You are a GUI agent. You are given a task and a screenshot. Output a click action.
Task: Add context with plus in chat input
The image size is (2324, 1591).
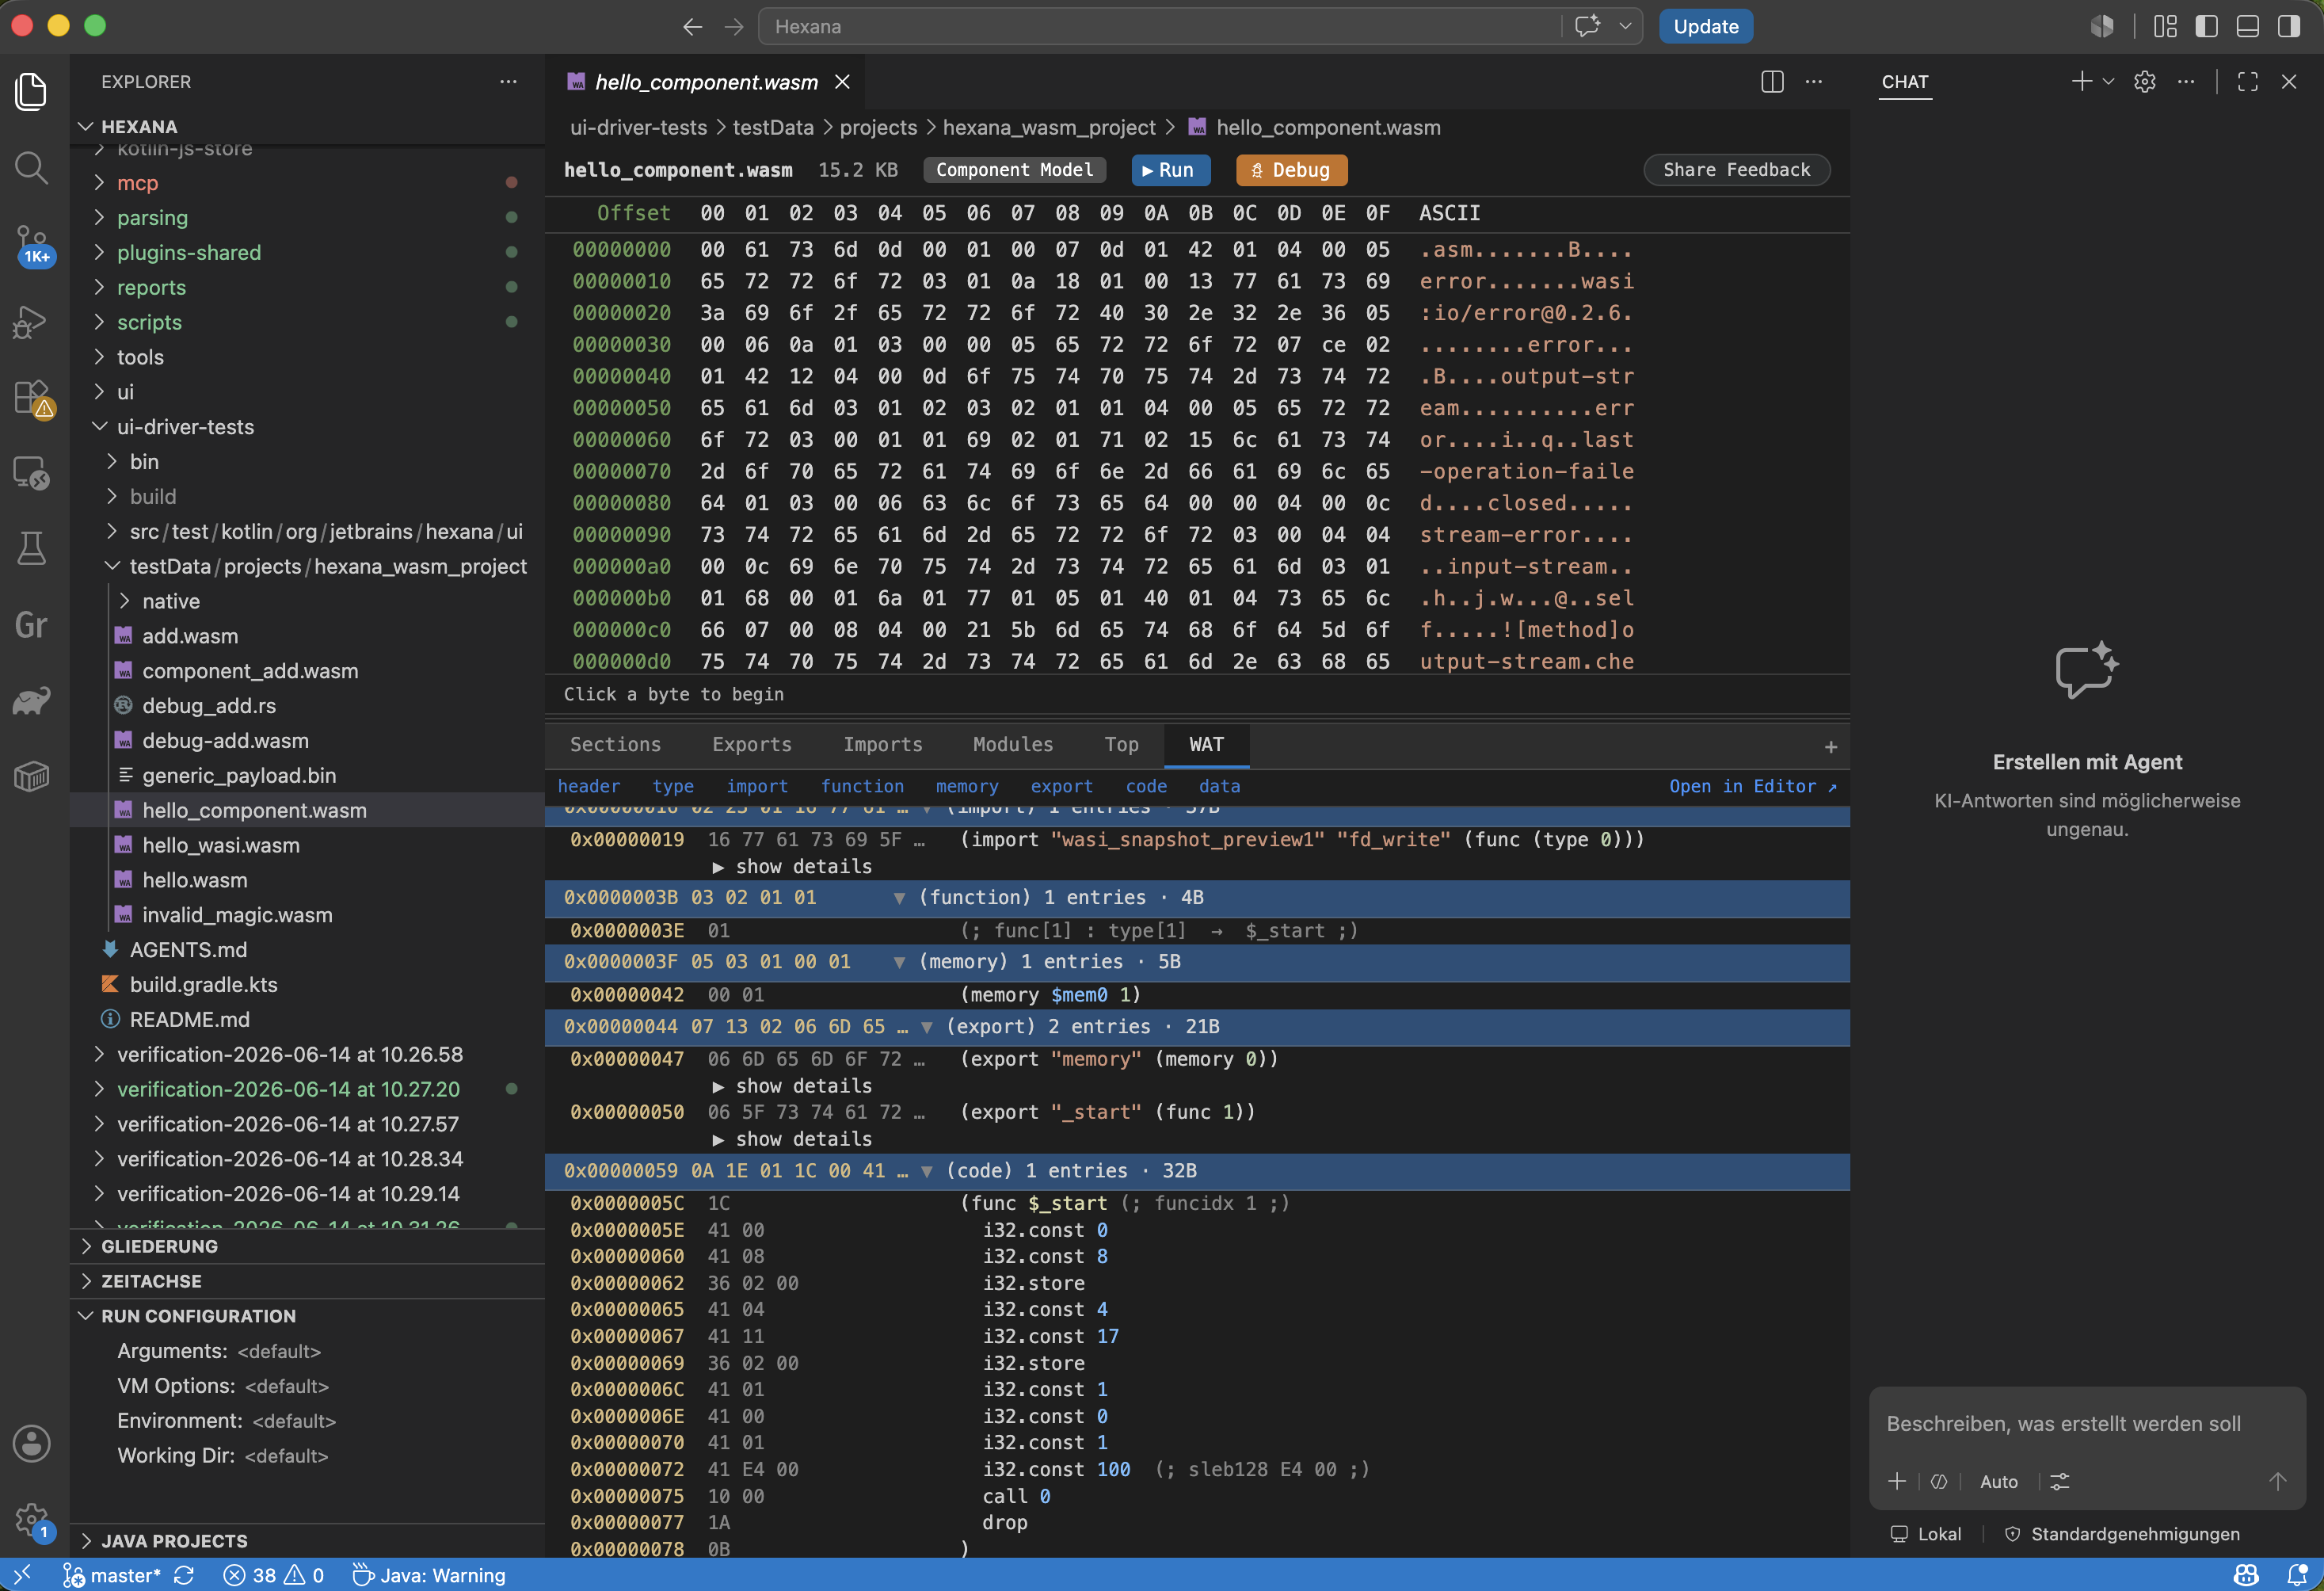pos(1897,1482)
